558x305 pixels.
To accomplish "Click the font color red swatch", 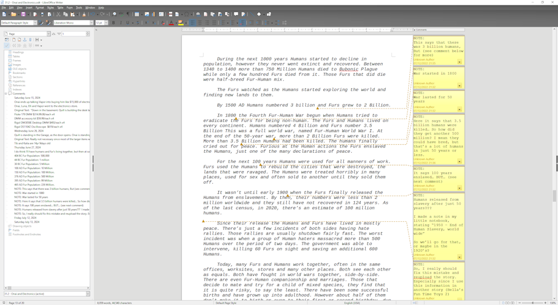I will (171, 23).
